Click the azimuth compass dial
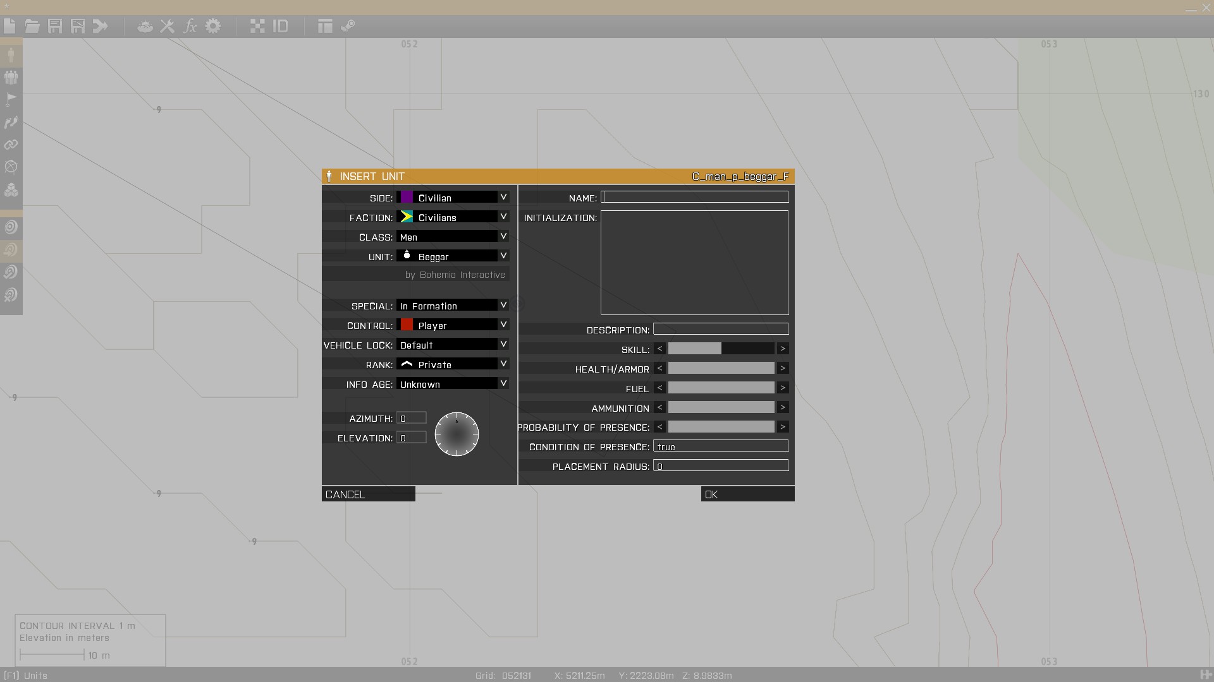This screenshot has height=682, width=1214. (x=457, y=434)
